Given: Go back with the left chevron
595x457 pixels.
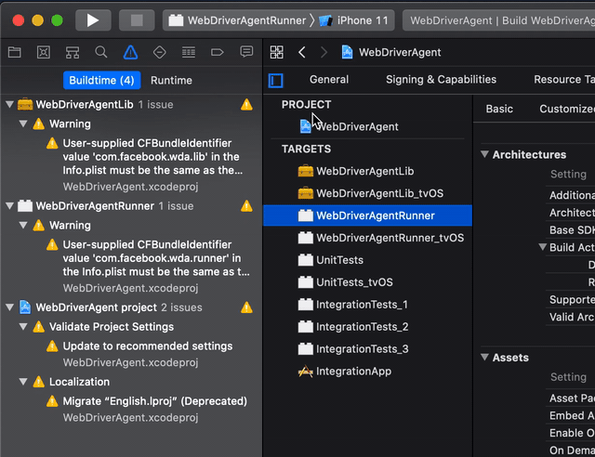Looking at the screenshot, I should (x=302, y=52).
